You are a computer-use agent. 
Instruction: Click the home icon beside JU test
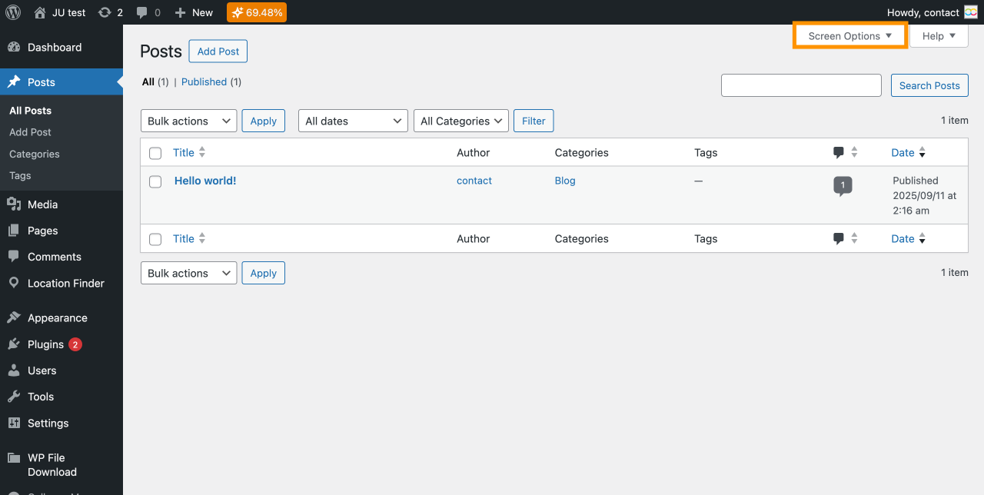coord(40,12)
